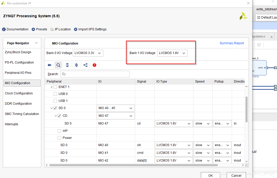This screenshot has height=178, width=277.
Task: Open Documentation via the info icon
Action: click(x=4, y=29)
